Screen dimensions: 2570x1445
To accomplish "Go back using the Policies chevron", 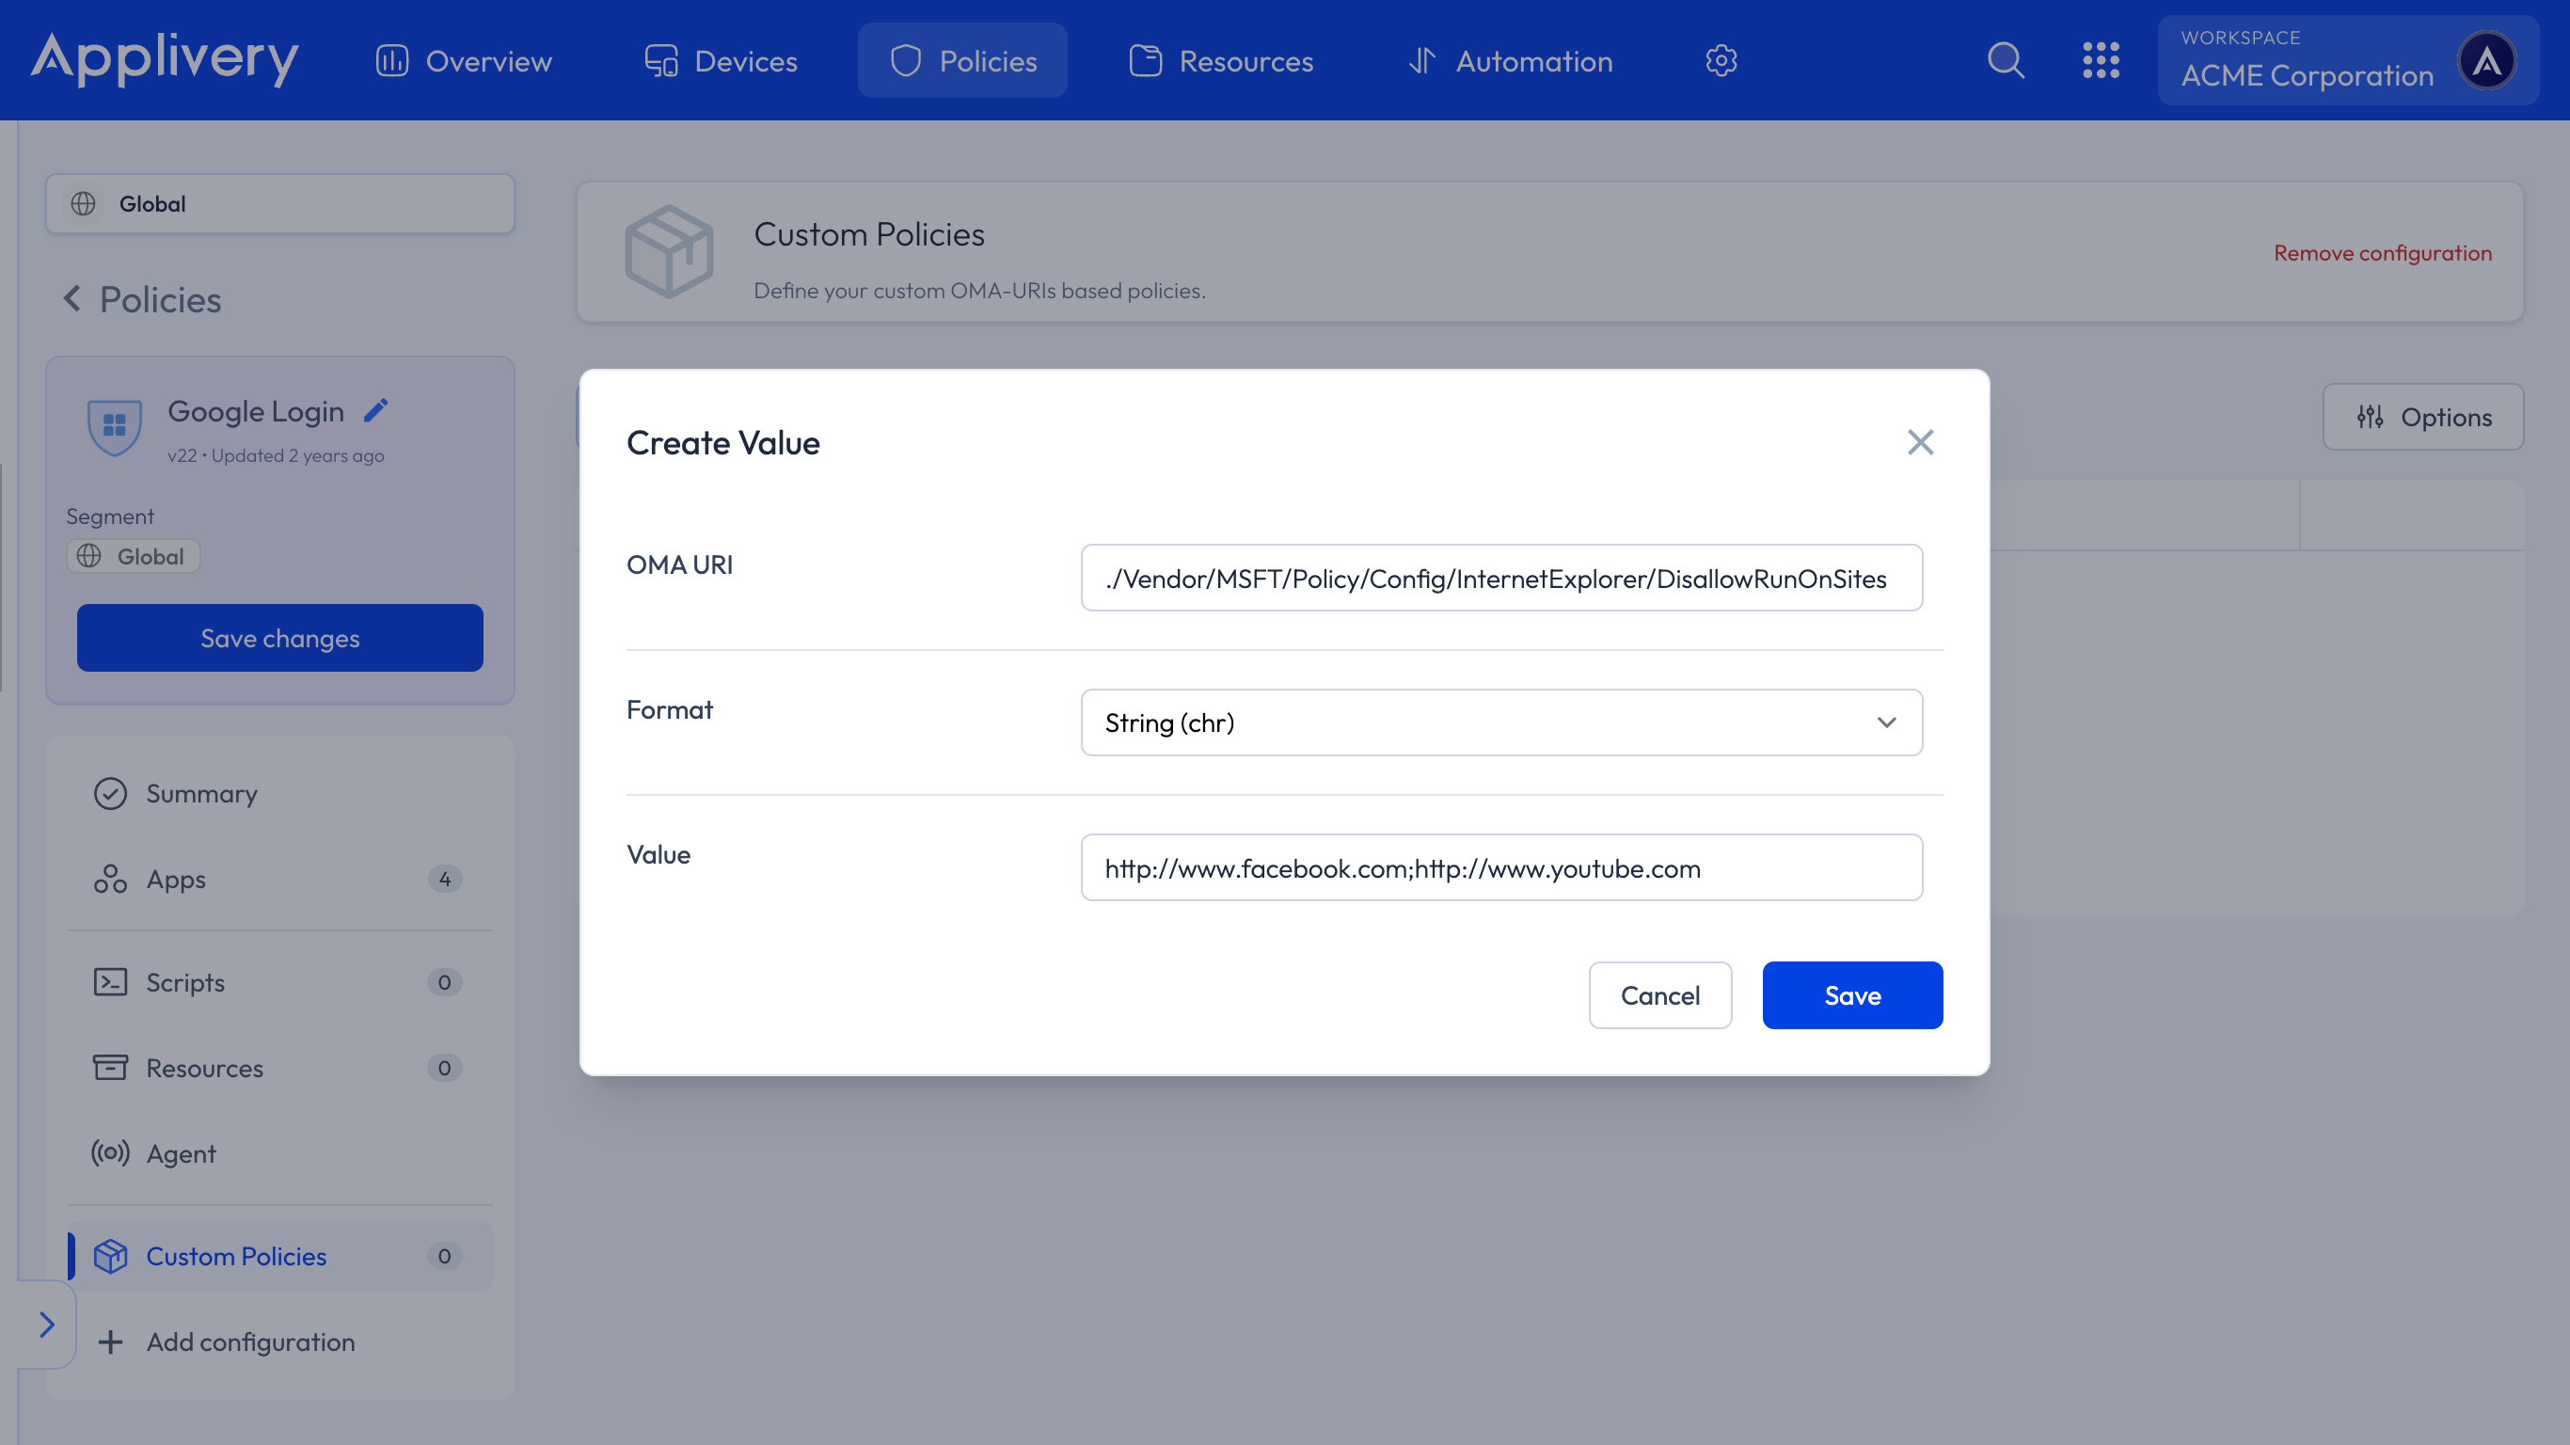I will [x=71, y=298].
